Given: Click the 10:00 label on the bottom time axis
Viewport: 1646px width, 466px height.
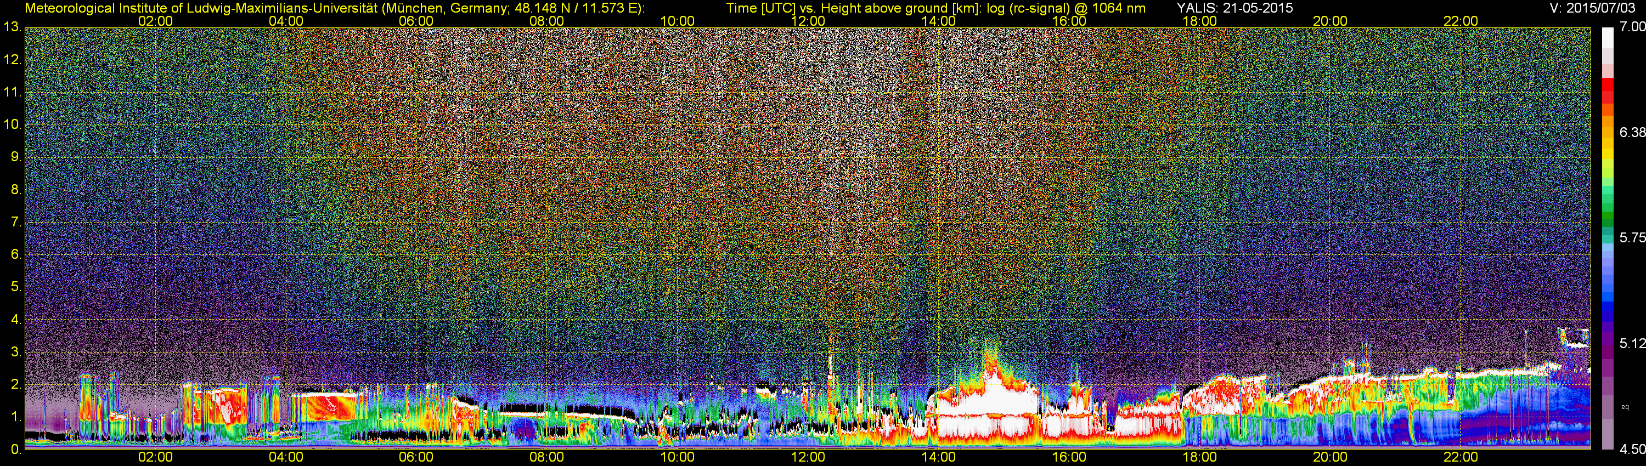Looking at the screenshot, I should [677, 457].
